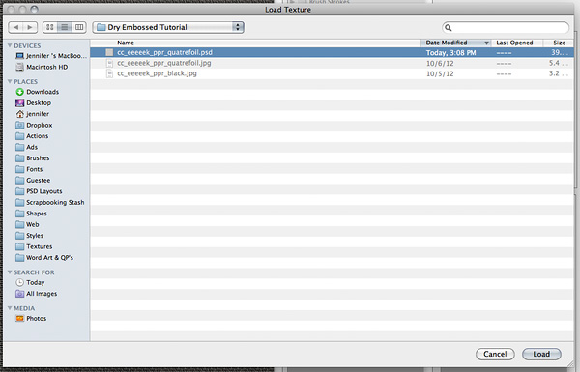
Task: Select cc_eeeeek_ppr_quatrefoil.psd in the file list
Action: [333, 52]
